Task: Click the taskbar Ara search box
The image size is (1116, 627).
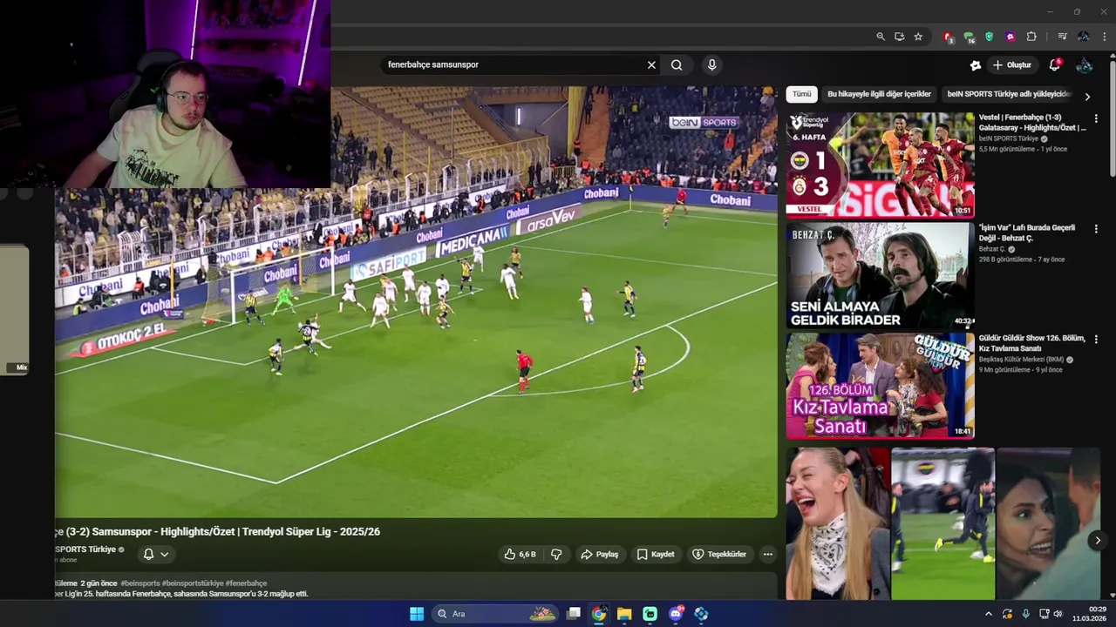Action: [x=496, y=614]
